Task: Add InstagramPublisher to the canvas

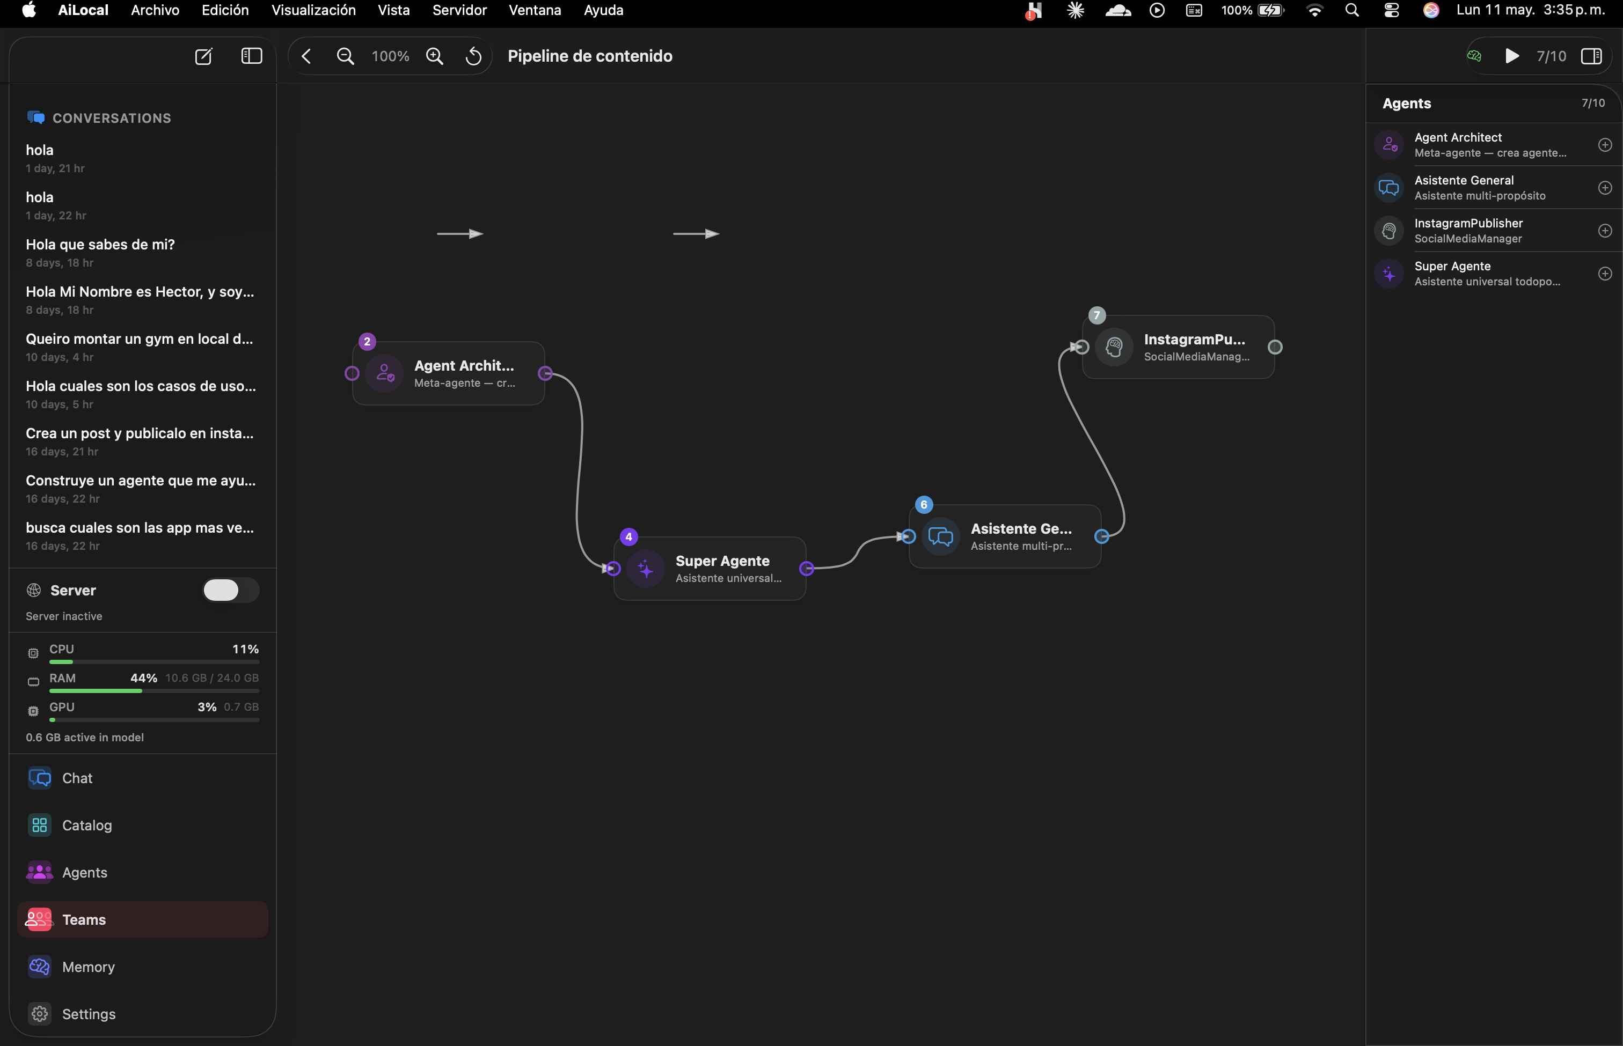Action: 1605,231
